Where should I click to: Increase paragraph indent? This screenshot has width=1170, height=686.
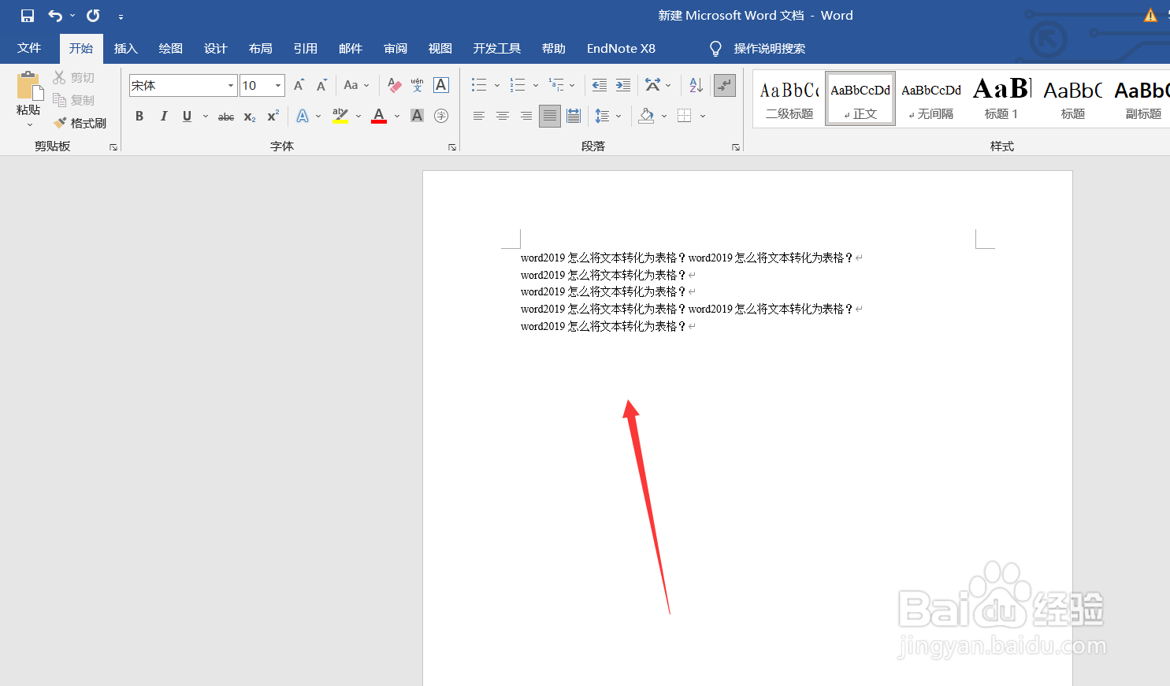(x=623, y=85)
